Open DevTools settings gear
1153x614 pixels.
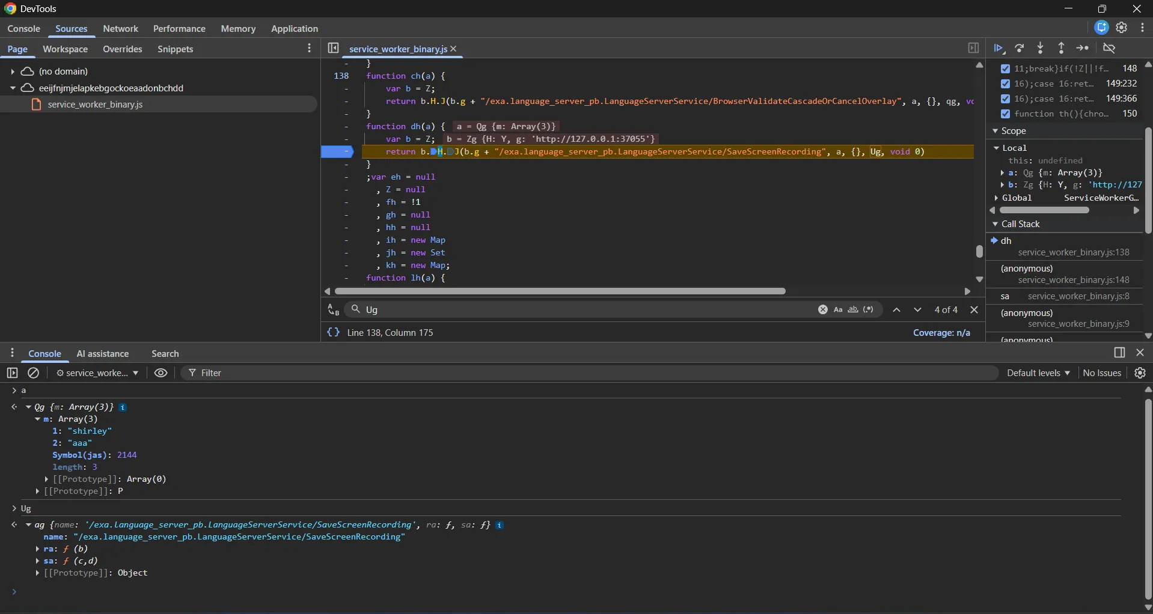point(1122,28)
